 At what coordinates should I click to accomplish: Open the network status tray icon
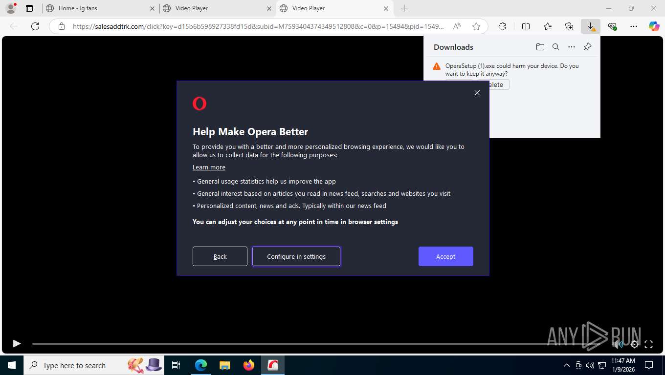coord(602,365)
